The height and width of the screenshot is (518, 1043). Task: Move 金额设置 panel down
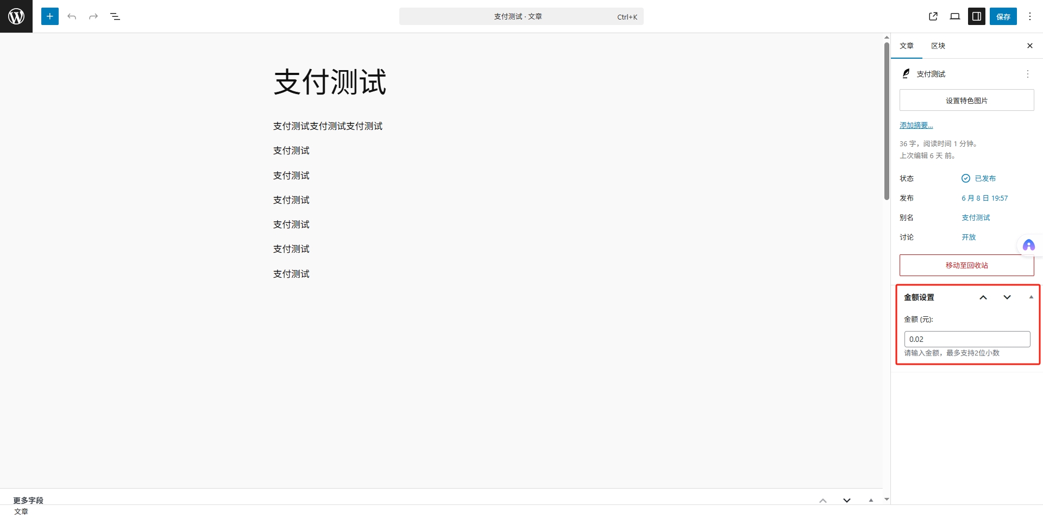tap(1007, 297)
